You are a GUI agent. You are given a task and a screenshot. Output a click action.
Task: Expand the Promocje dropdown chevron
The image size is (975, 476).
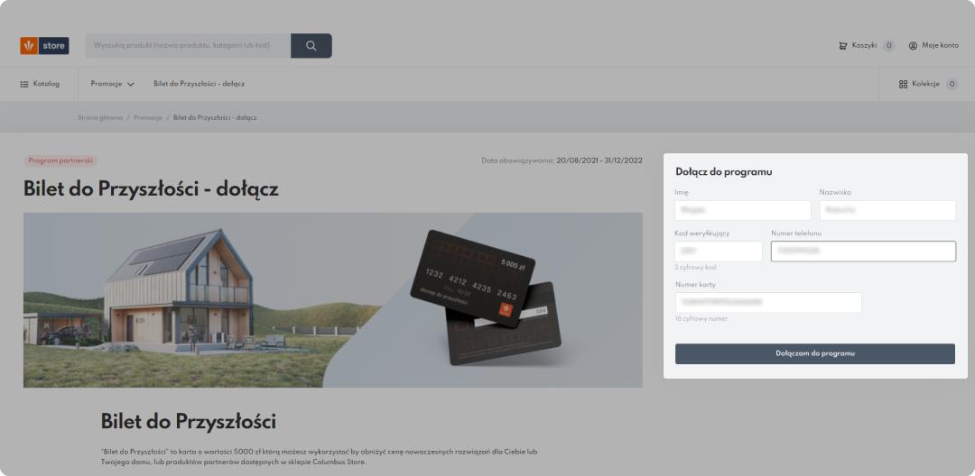click(x=131, y=85)
